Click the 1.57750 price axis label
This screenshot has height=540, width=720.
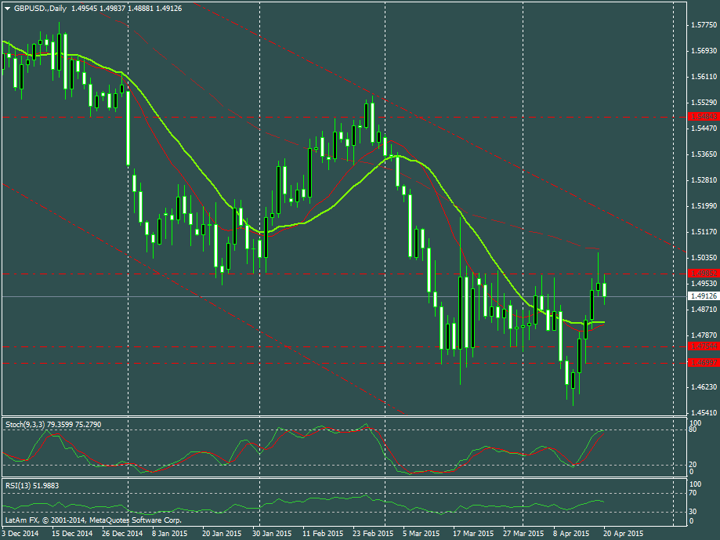point(702,25)
